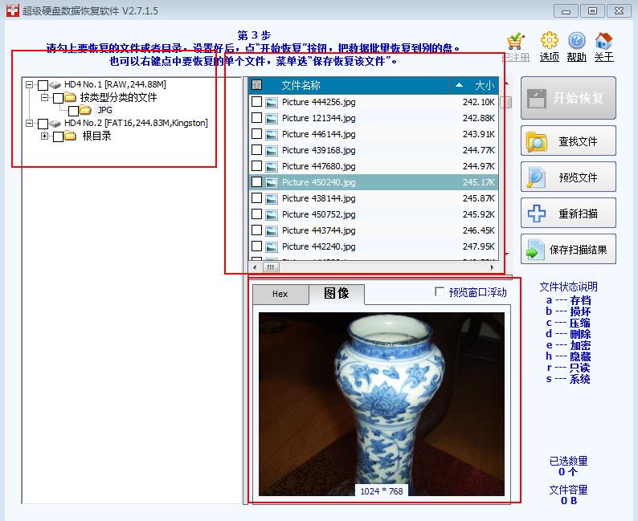Check the box for Picture 121344.jpg
The image size is (638, 521).
[x=257, y=118]
